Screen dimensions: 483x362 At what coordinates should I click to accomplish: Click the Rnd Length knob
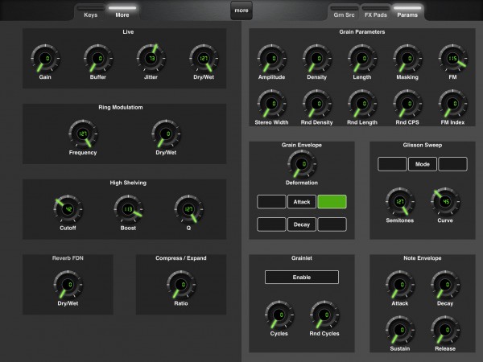[362, 104]
